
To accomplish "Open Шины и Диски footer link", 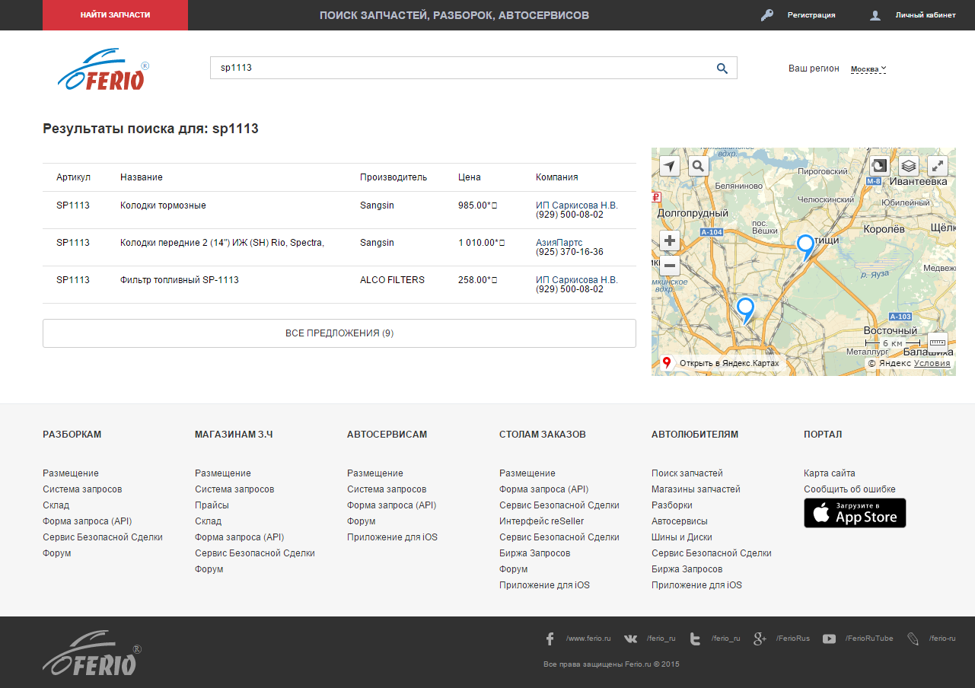I will coord(682,537).
